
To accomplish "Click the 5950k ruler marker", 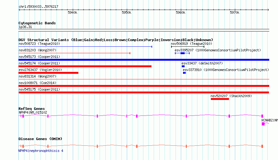I will coord(127,12).
